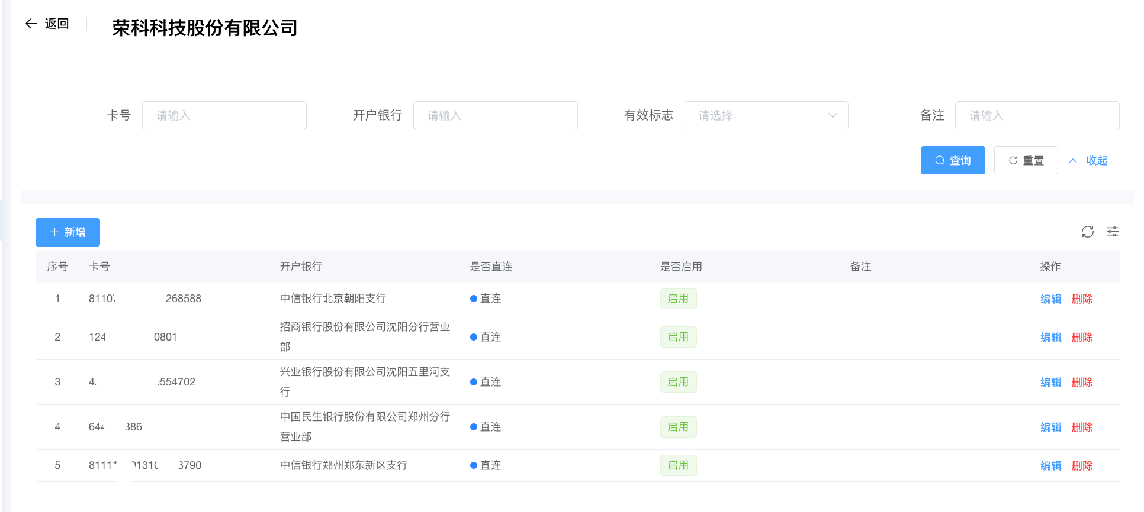Delete the 中信银行北京朝阳支行 row
The height and width of the screenshot is (512, 1144).
pos(1082,299)
